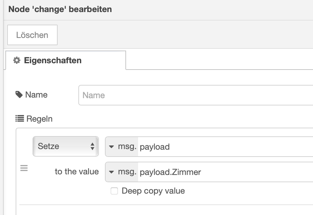The image size is (313, 215).
Task: Click the rule reorder handle icon
Action: pos(24,168)
